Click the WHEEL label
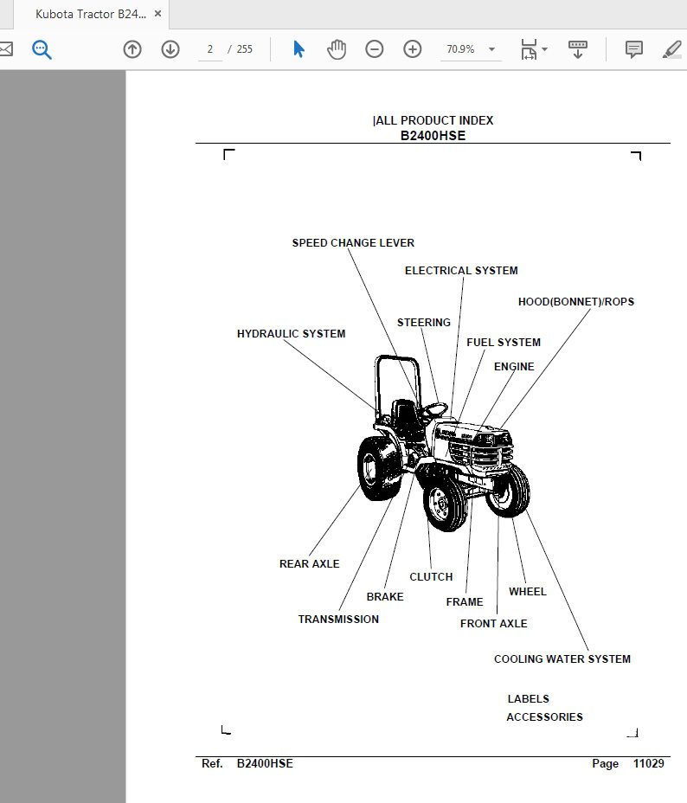Screen dimensions: 687x803 [527, 592]
